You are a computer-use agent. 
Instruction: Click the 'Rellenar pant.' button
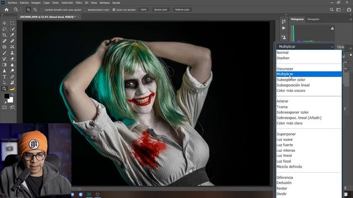point(182,10)
